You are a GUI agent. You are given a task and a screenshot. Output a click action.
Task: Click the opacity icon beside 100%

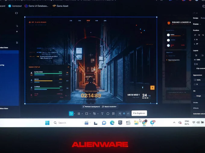click(195, 80)
